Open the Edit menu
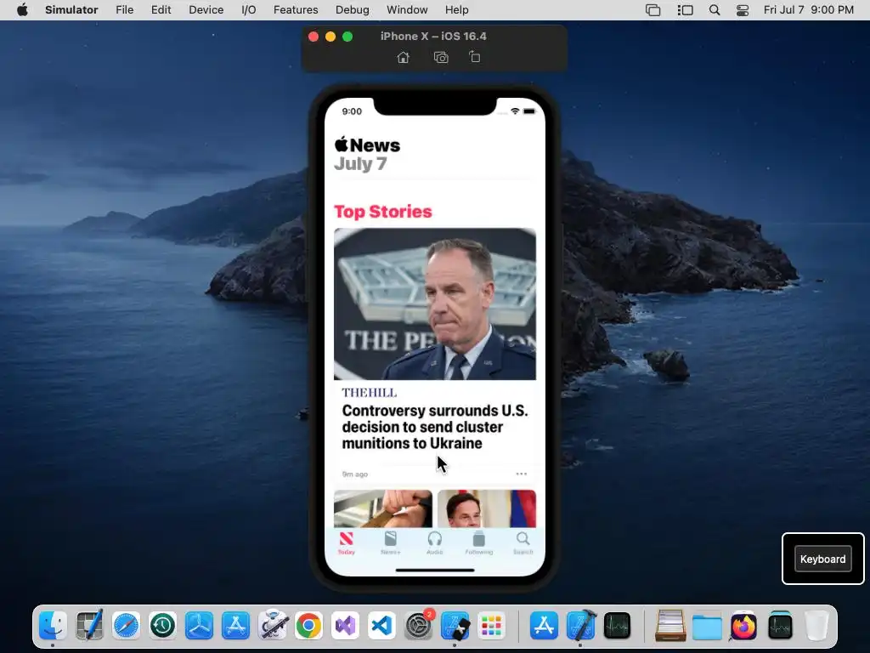Image resolution: width=870 pixels, height=653 pixels. pyautogui.click(x=161, y=10)
